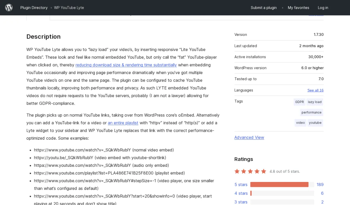Click Active installations value 30,000+
This screenshot has width=350, height=205.
coord(316,57)
